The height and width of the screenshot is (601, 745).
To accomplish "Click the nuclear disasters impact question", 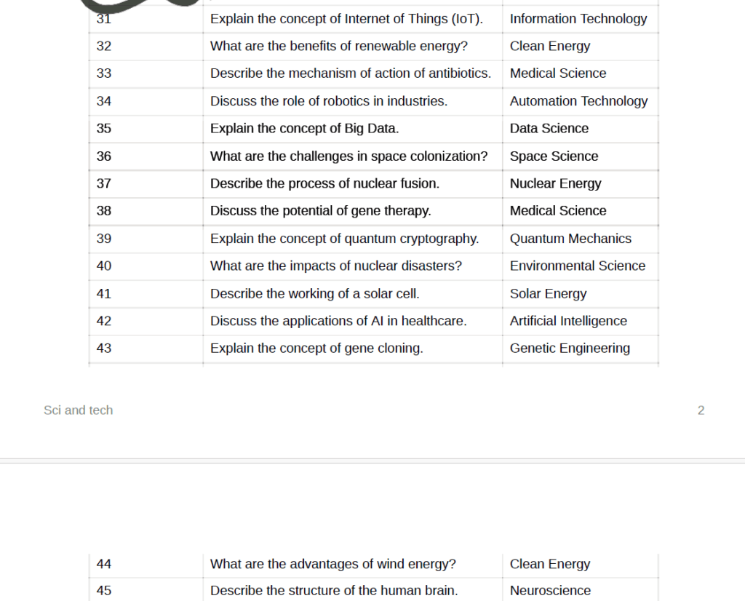I will [336, 266].
